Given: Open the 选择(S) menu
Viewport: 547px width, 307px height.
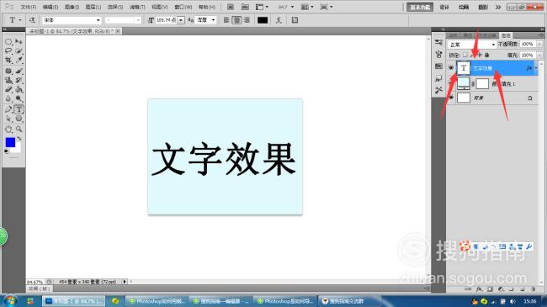Looking at the screenshot, I should pos(115,7).
